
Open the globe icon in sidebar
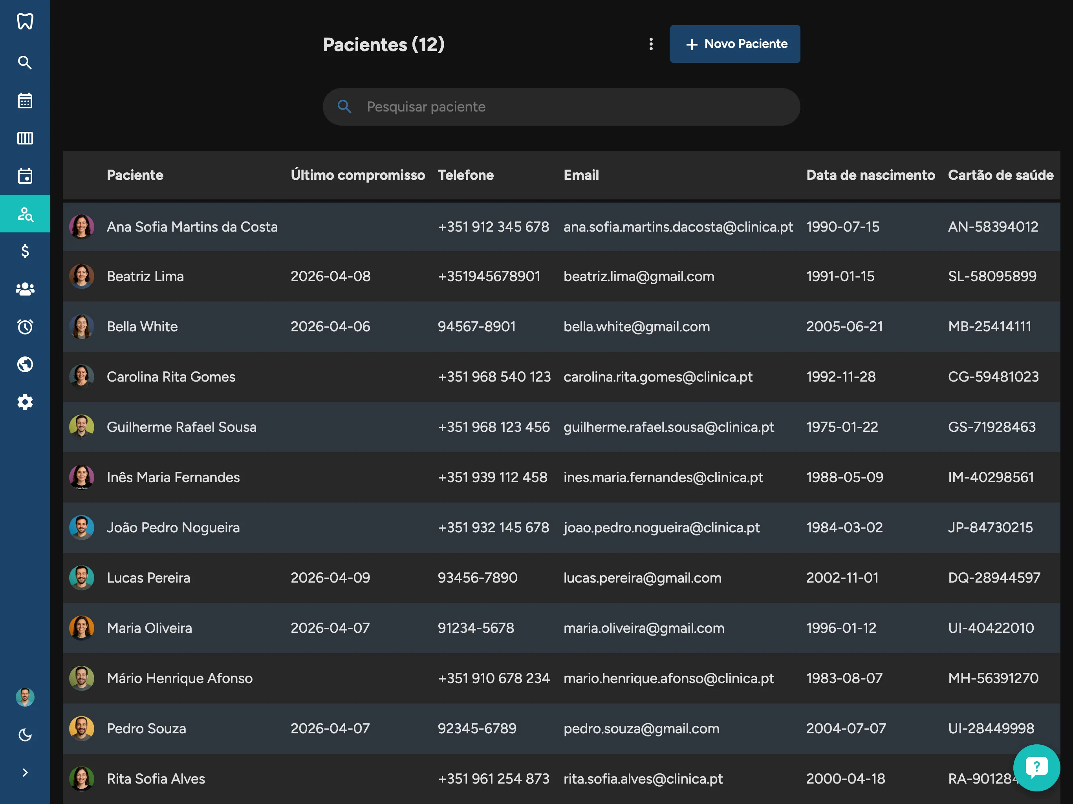pyautogui.click(x=25, y=364)
